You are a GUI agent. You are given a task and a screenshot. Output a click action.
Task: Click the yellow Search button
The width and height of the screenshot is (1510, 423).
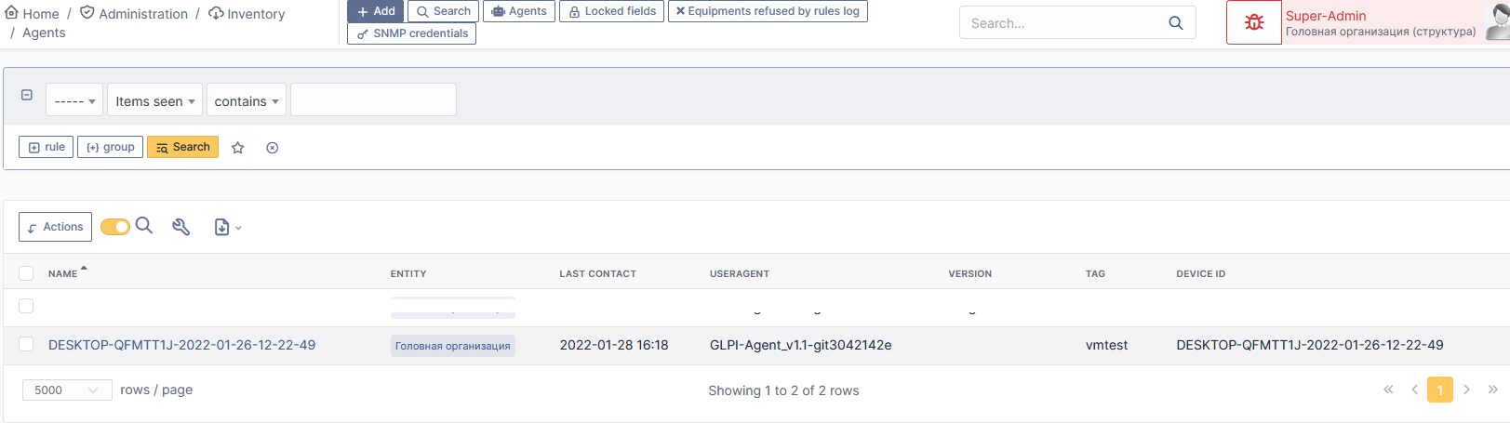coord(182,147)
